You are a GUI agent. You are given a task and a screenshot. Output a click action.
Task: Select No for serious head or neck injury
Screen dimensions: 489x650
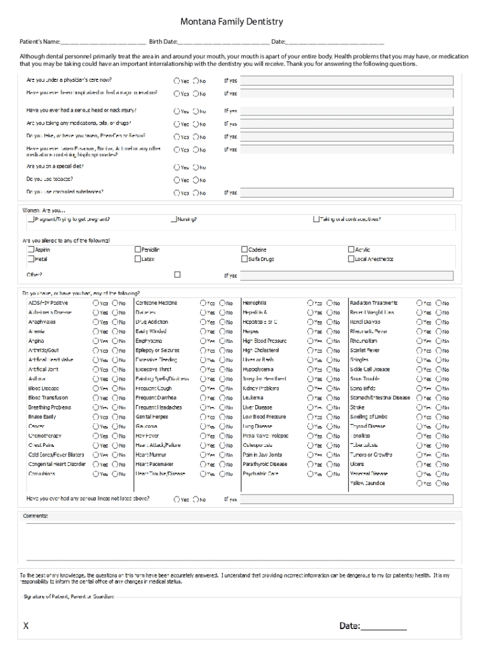[196, 111]
